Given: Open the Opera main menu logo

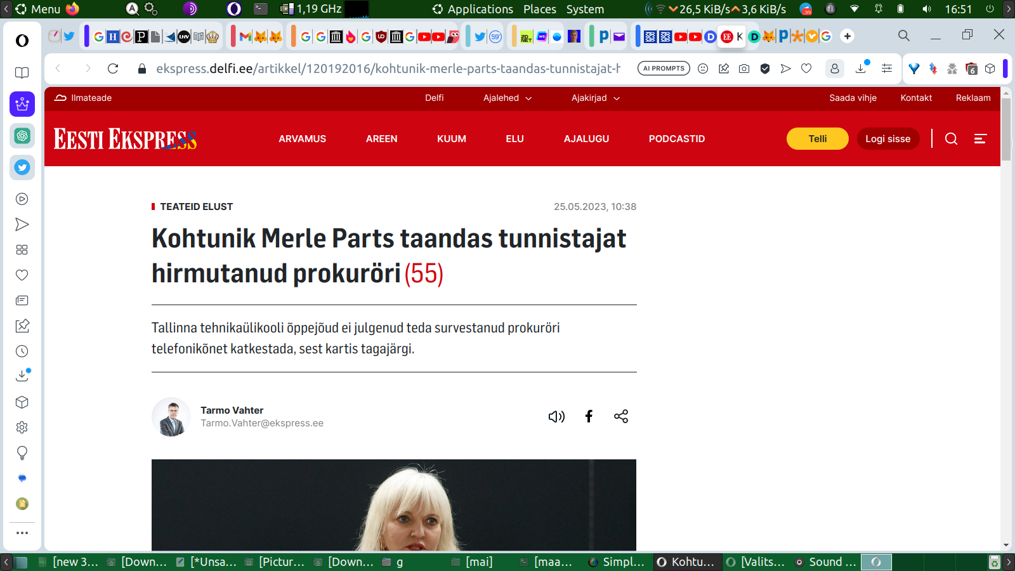Looking at the screenshot, I should pos(22,41).
